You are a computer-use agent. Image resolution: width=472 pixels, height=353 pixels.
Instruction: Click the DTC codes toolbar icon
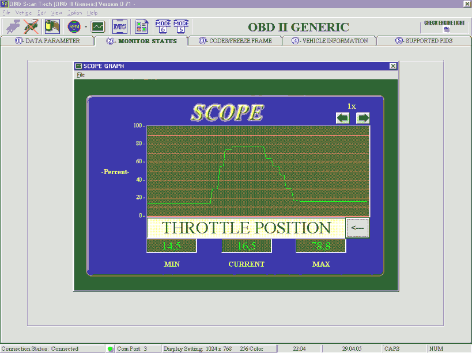tap(120, 26)
